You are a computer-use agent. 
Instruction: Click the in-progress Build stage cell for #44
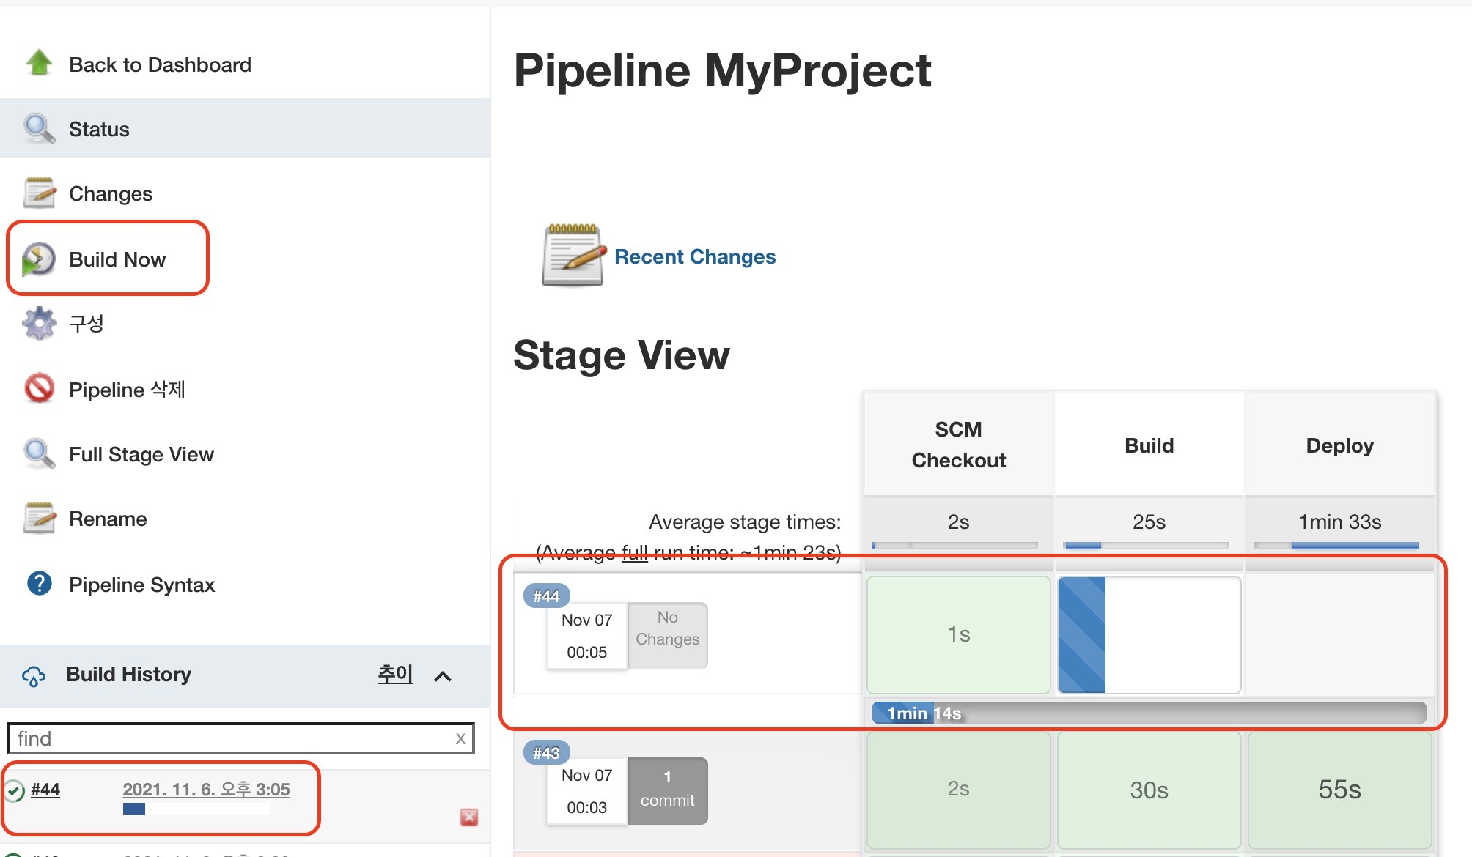point(1149,634)
